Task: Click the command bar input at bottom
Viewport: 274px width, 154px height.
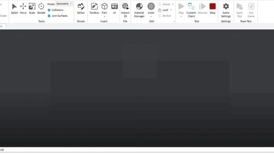Action: (137, 150)
